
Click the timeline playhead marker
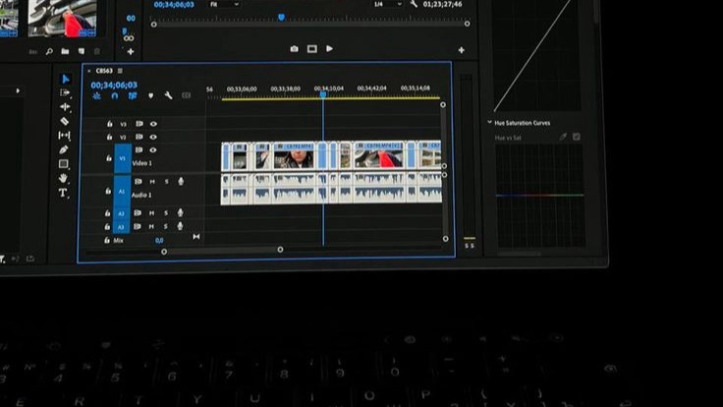pos(323,94)
